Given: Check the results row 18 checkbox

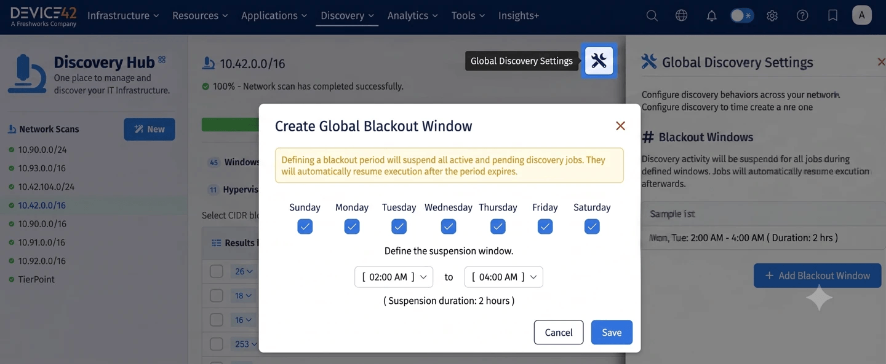Looking at the screenshot, I should [x=217, y=295].
